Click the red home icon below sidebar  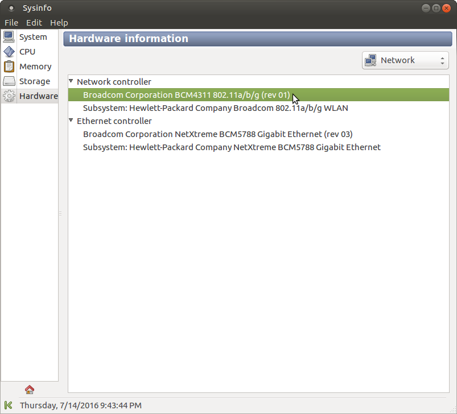point(30,389)
